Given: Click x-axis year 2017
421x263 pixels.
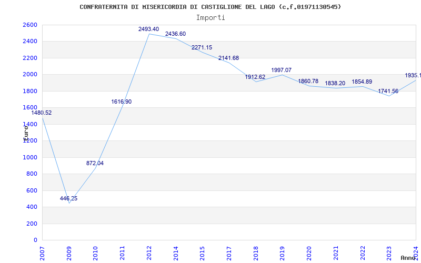Looking at the screenshot, I should tap(229, 254).
